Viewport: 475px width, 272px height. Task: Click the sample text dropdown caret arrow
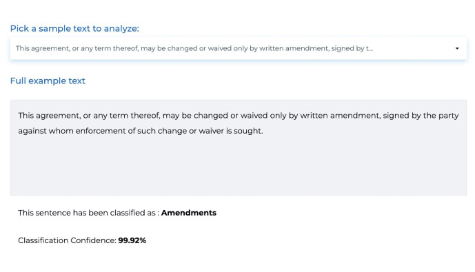pyautogui.click(x=457, y=48)
